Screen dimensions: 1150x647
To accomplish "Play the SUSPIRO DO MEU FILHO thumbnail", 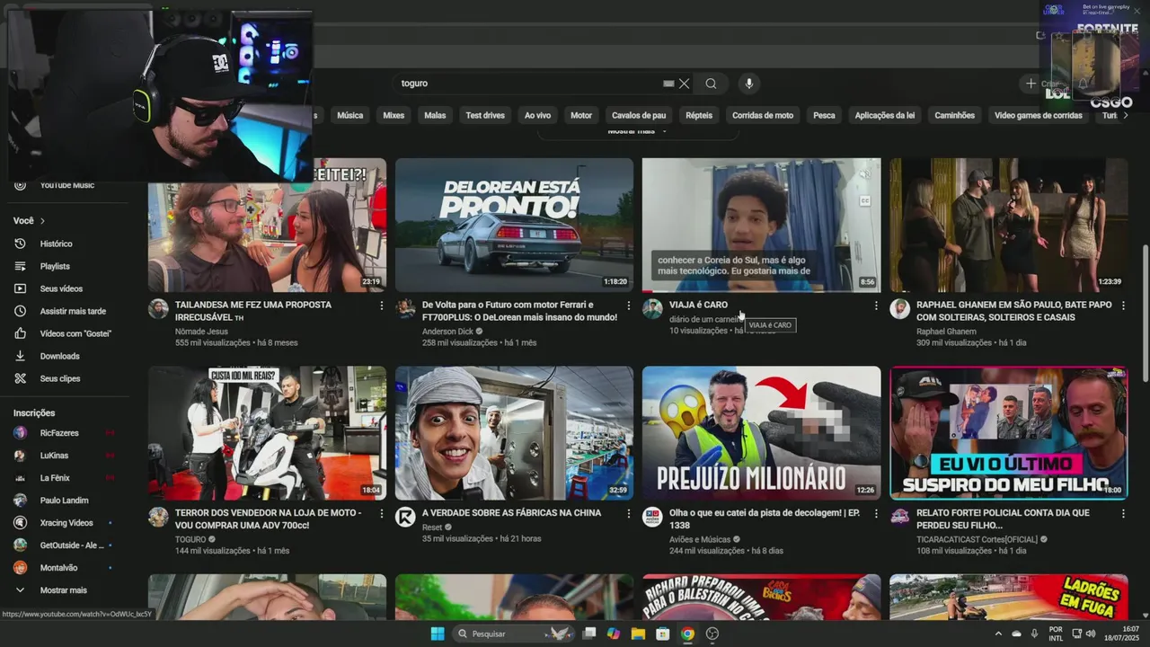I will click(x=1009, y=433).
